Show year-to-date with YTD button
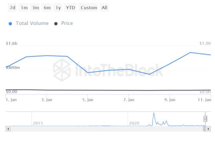The height and width of the screenshot is (141, 215). [71, 8]
